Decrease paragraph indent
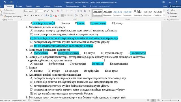 tap(77, 11)
